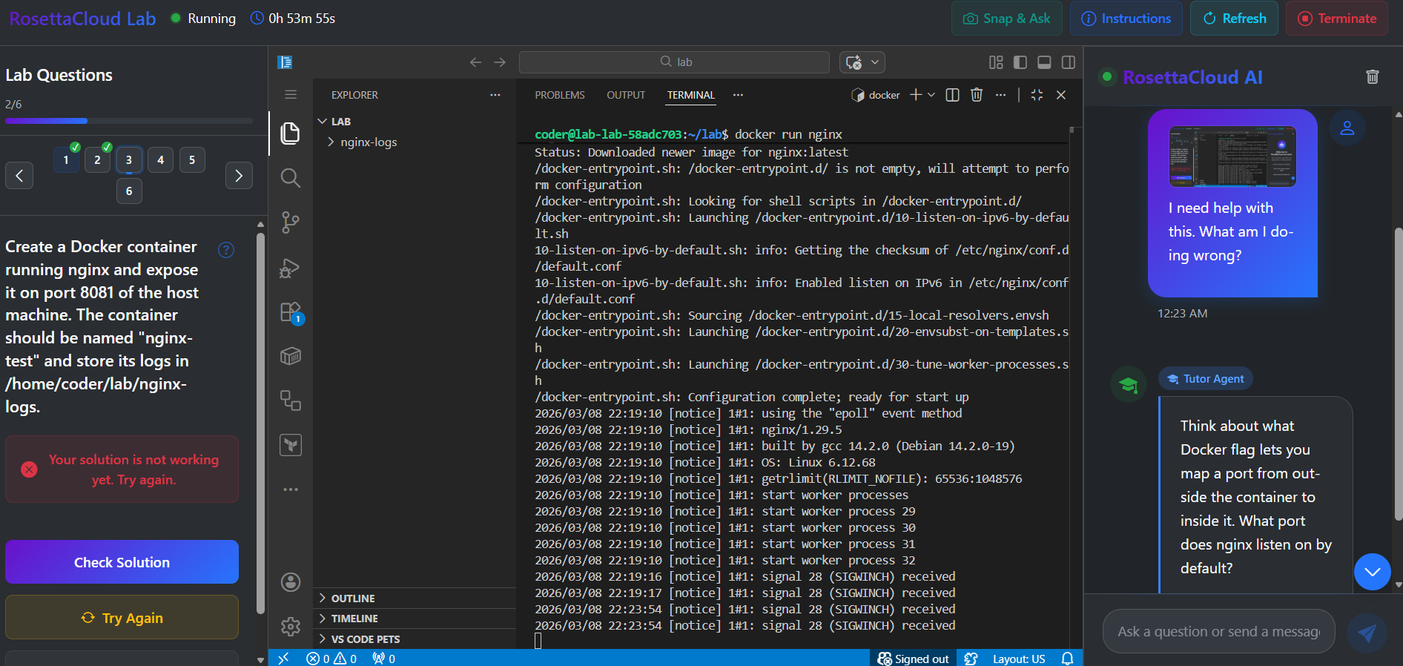Toggle primary side bar visibility

(1020, 62)
